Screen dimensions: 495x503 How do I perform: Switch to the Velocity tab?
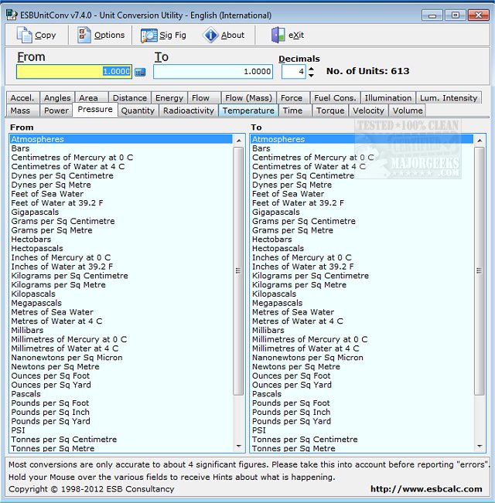368,110
